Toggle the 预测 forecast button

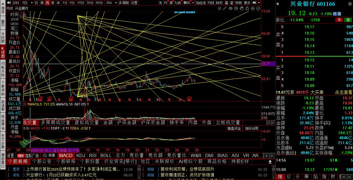[238, 3]
